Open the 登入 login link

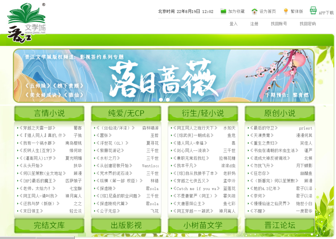pos(233,24)
